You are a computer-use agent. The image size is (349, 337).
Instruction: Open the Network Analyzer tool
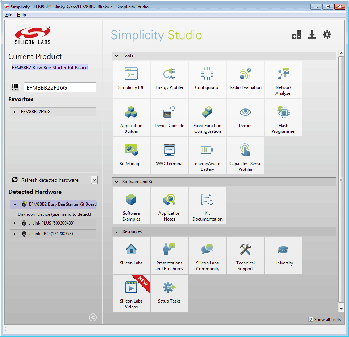(x=283, y=79)
